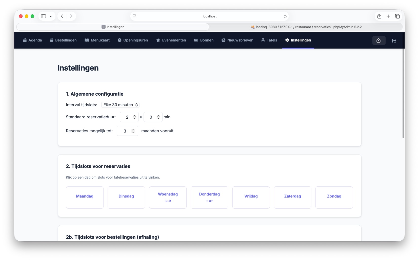Open the Menukaart section
The image size is (419, 260).
click(x=97, y=40)
